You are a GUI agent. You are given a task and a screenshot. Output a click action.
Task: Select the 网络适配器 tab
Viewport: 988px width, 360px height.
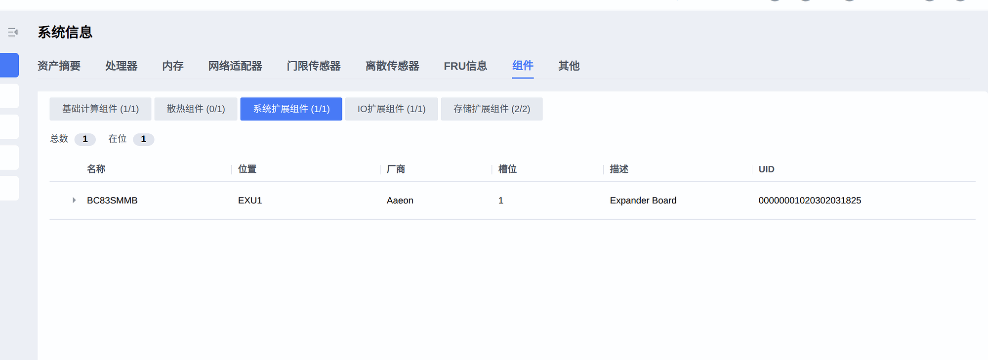point(235,66)
